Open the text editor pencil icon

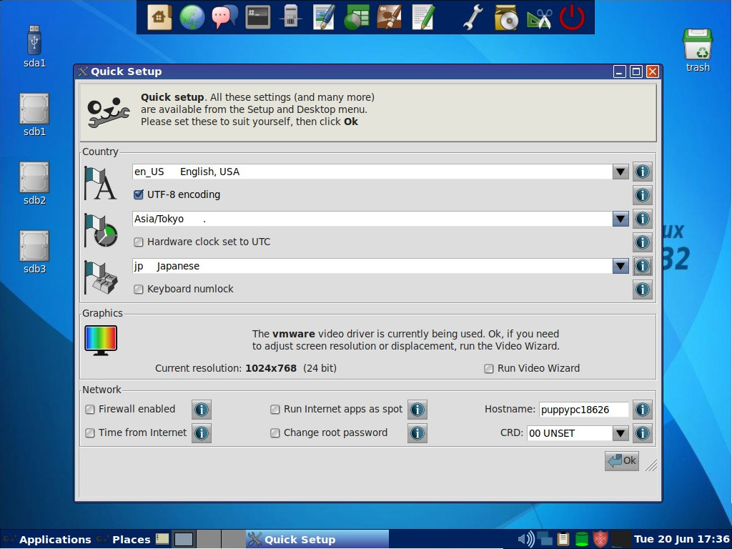(423, 17)
